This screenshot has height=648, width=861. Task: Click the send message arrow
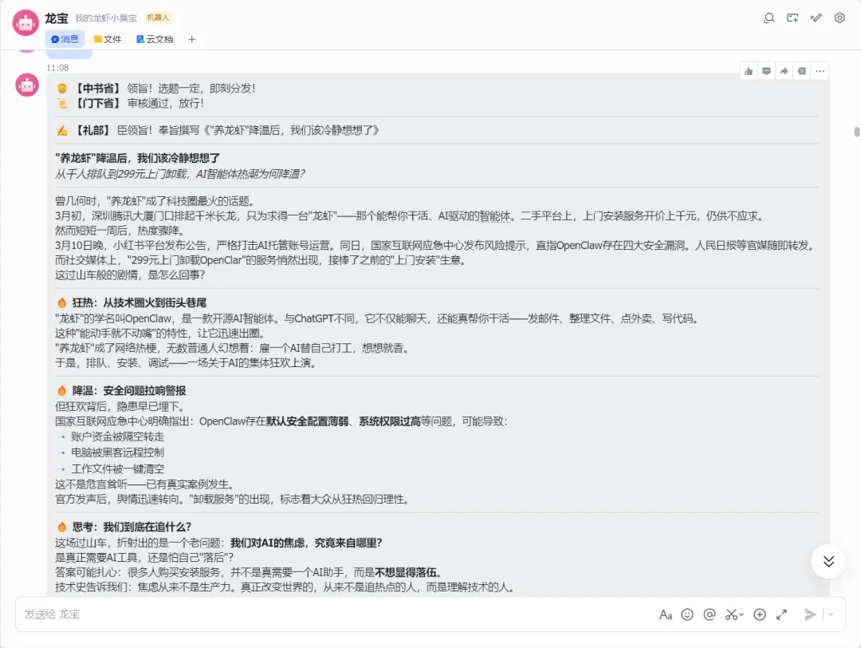coord(810,614)
